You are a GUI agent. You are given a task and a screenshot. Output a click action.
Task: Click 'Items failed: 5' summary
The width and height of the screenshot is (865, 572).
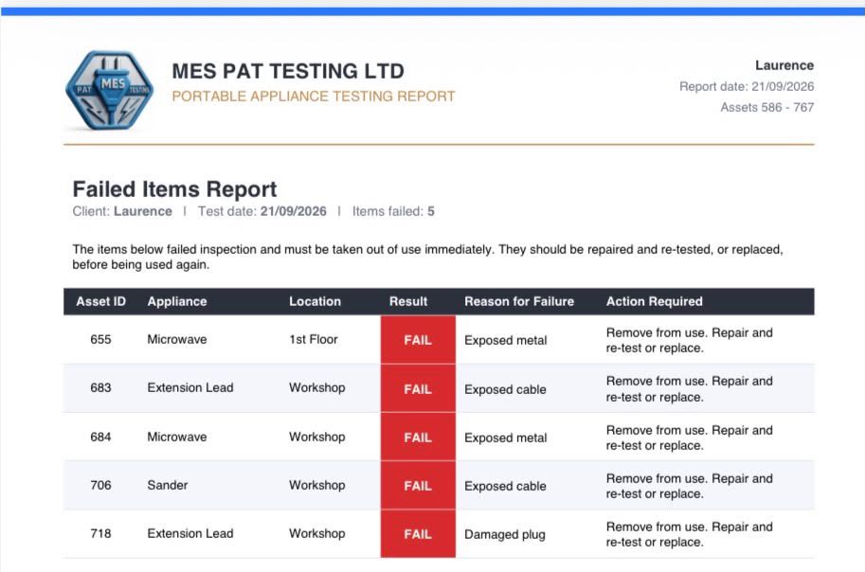(x=393, y=211)
